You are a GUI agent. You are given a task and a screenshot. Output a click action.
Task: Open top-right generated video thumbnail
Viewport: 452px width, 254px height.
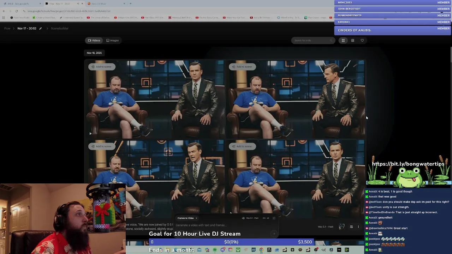pos(296,99)
